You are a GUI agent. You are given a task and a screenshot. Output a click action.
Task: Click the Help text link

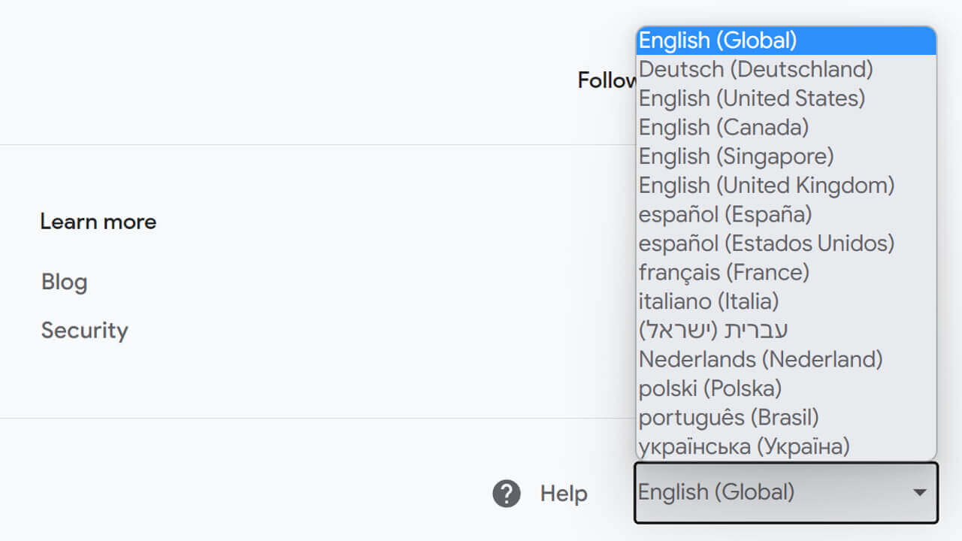tap(564, 494)
